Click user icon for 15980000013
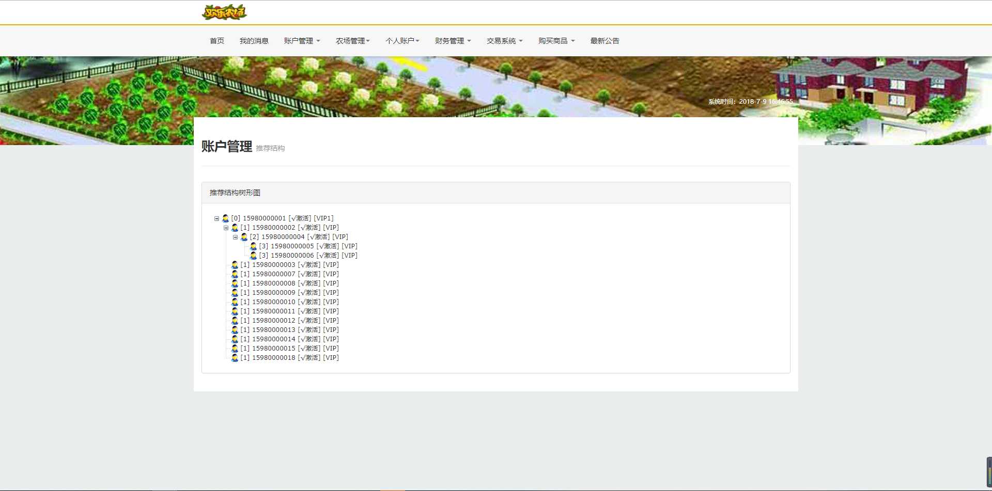The image size is (992, 491). (235, 330)
